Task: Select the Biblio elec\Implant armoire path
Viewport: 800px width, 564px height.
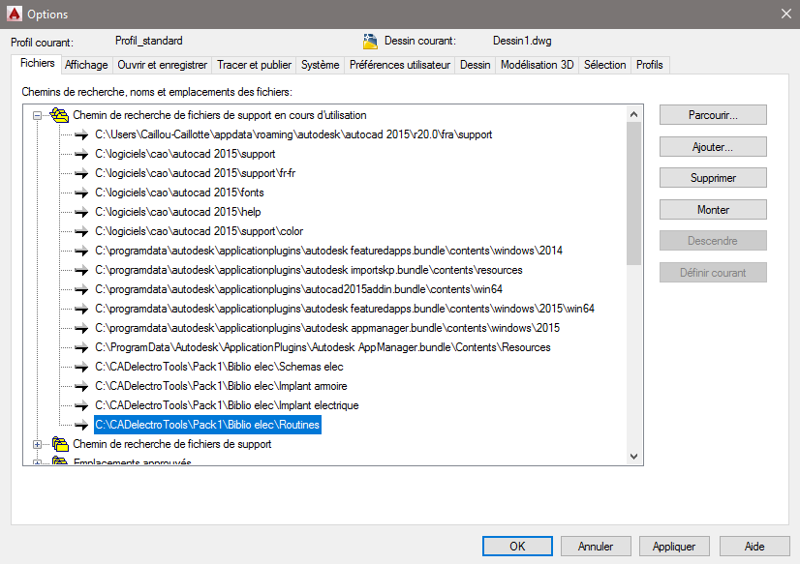Action: tap(221, 386)
